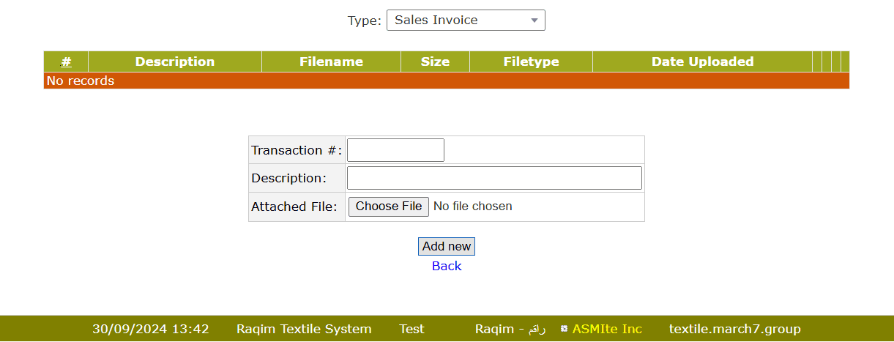Click the Size column header
Screen dimensions: 894x342
435,62
